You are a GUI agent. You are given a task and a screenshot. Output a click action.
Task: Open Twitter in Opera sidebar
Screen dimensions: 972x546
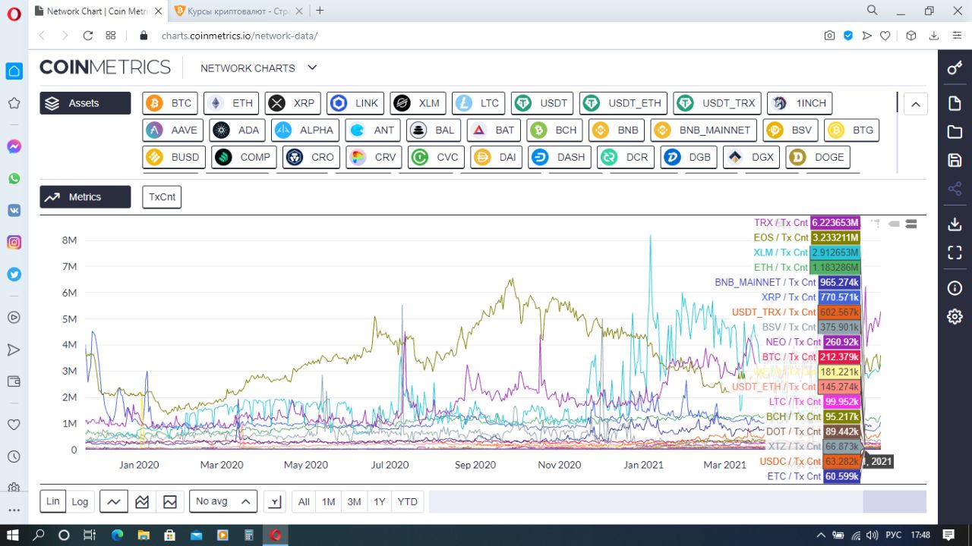pos(14,275)
